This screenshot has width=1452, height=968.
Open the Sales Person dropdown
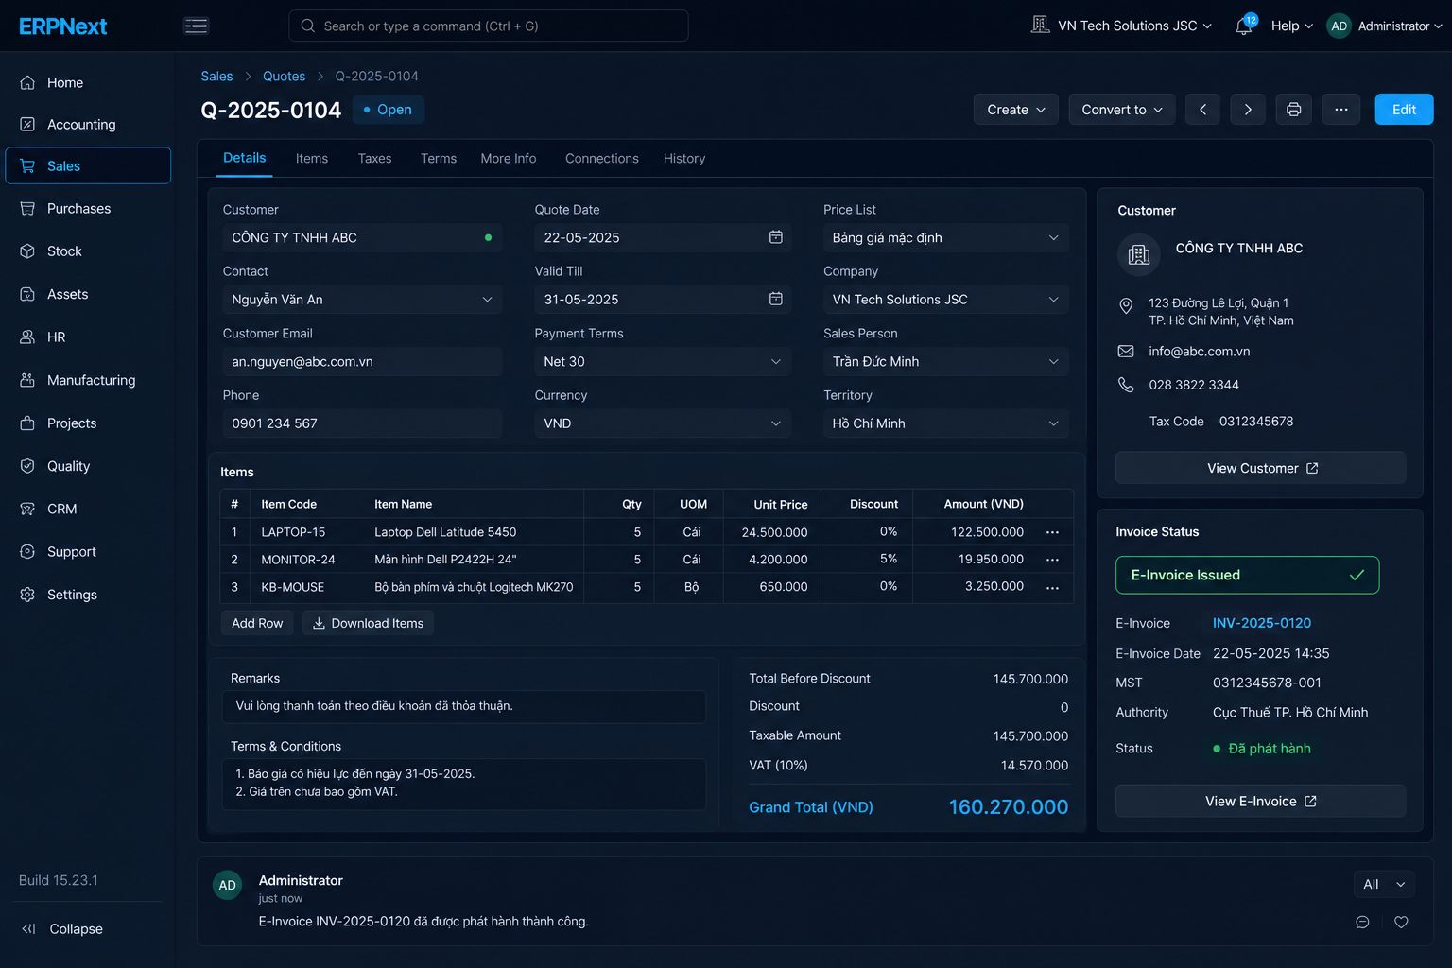(946, 361)
